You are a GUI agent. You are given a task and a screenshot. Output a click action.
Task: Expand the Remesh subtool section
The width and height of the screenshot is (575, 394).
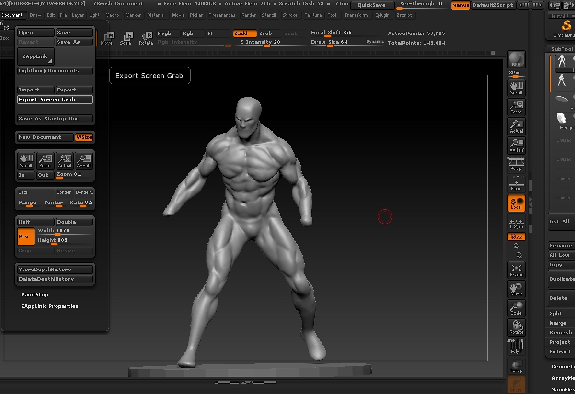tap(561, 333)
